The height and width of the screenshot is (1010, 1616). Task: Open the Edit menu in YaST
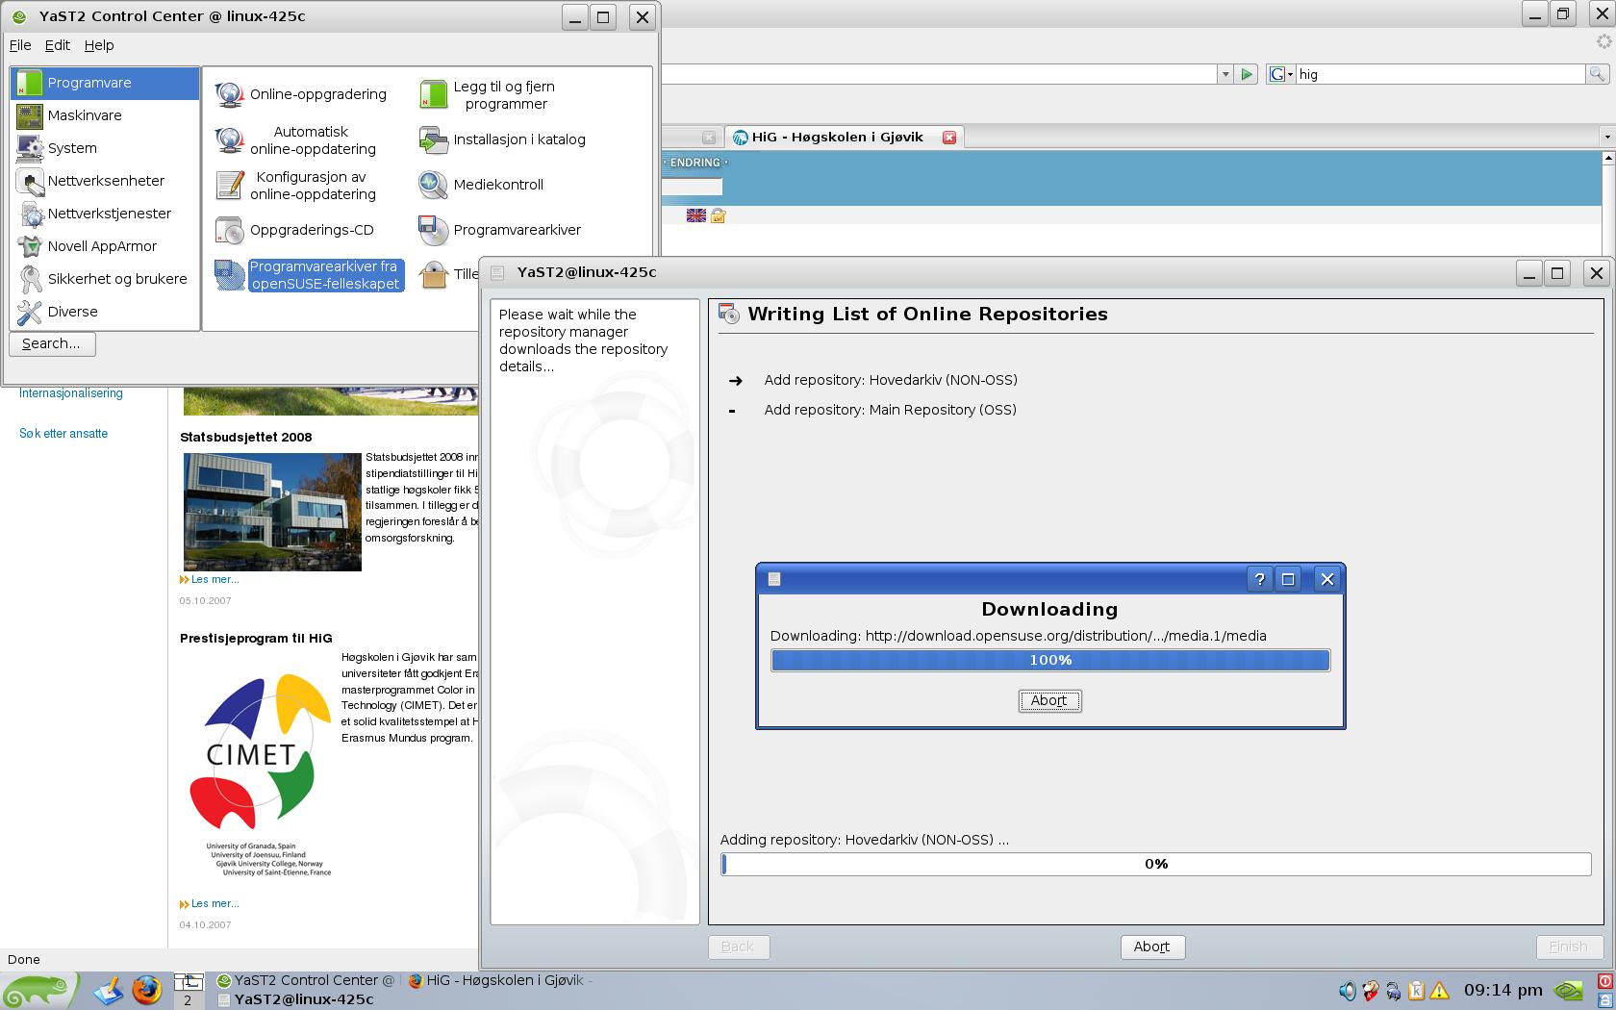tap(58, 45)
